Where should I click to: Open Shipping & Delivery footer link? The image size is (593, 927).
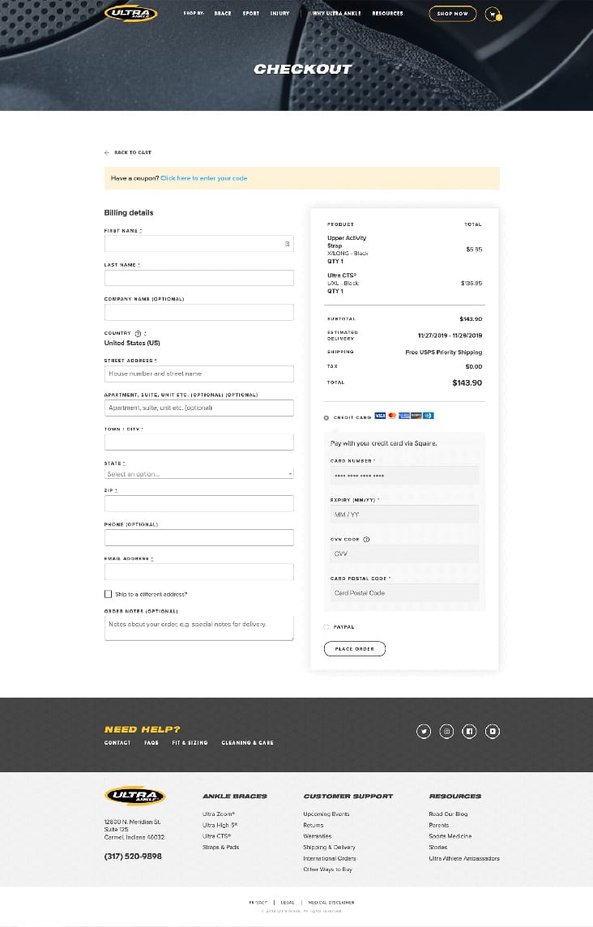[330, 848]
